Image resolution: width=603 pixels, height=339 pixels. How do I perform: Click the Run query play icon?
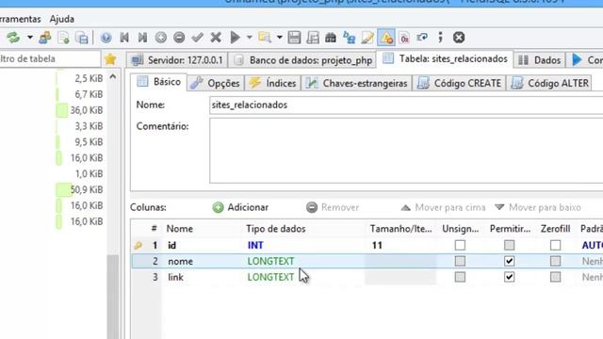click(x=235, y=38)
